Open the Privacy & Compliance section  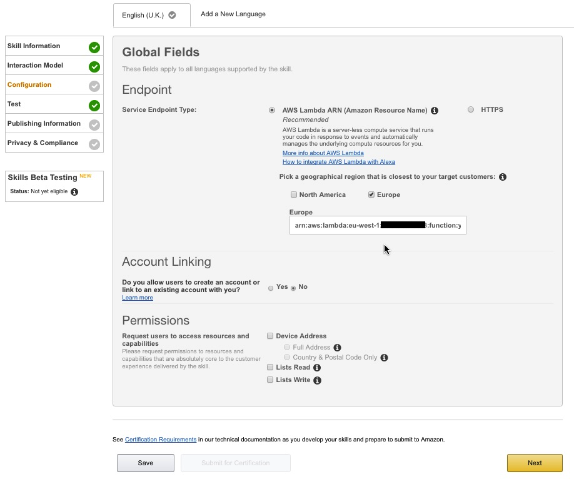[x=54, y=143]
